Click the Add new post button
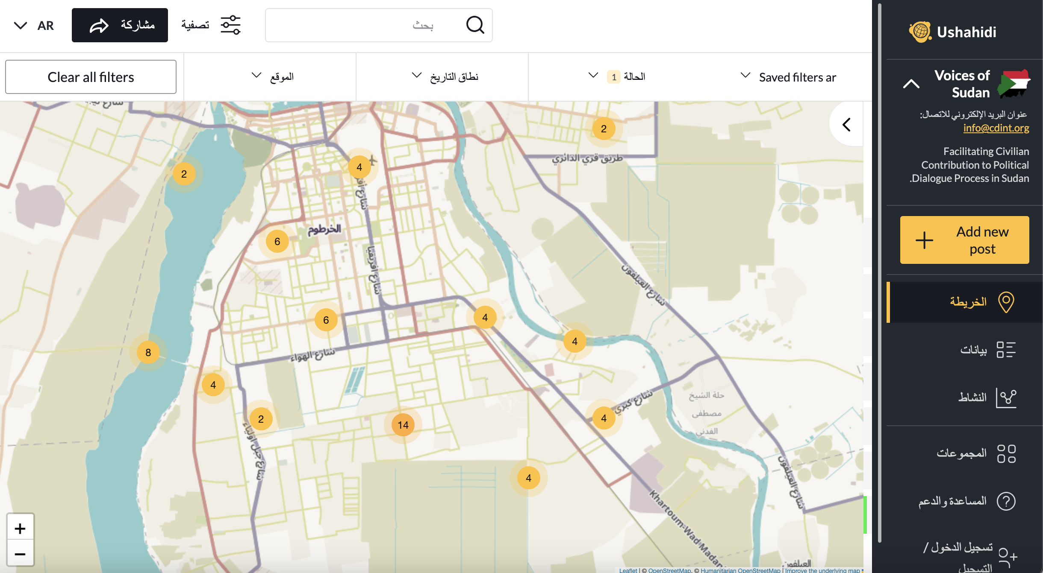The height and width of the screenshot is (573, 1043). coord(964,240)
